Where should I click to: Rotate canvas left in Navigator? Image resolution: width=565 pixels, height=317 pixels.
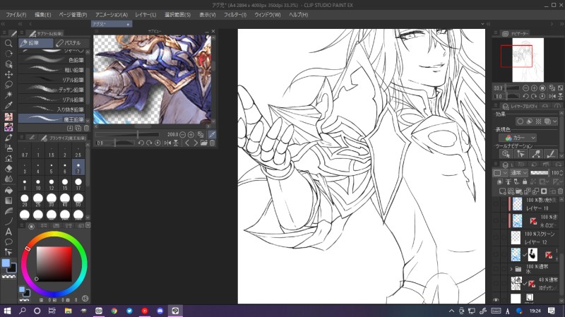point(525,96)
